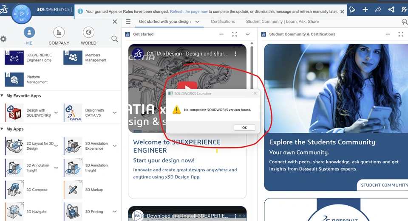
Task: Click the 'Start your design now!' text
Action: [164, 160]
